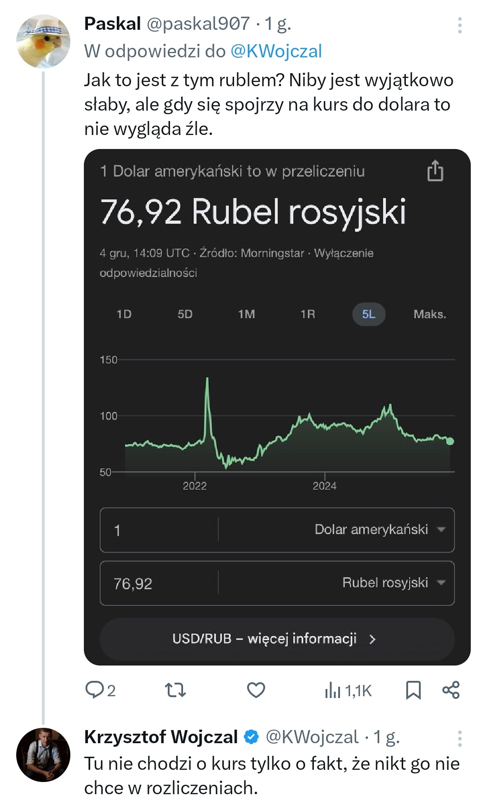Viewport: 487px width, 810px height.
Task: Bookmark Paskal's tweet
Action: pyautogui.click(x=413, y=690)
